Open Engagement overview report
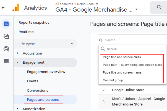The image size is (167, 111). (x=46, y=72)
